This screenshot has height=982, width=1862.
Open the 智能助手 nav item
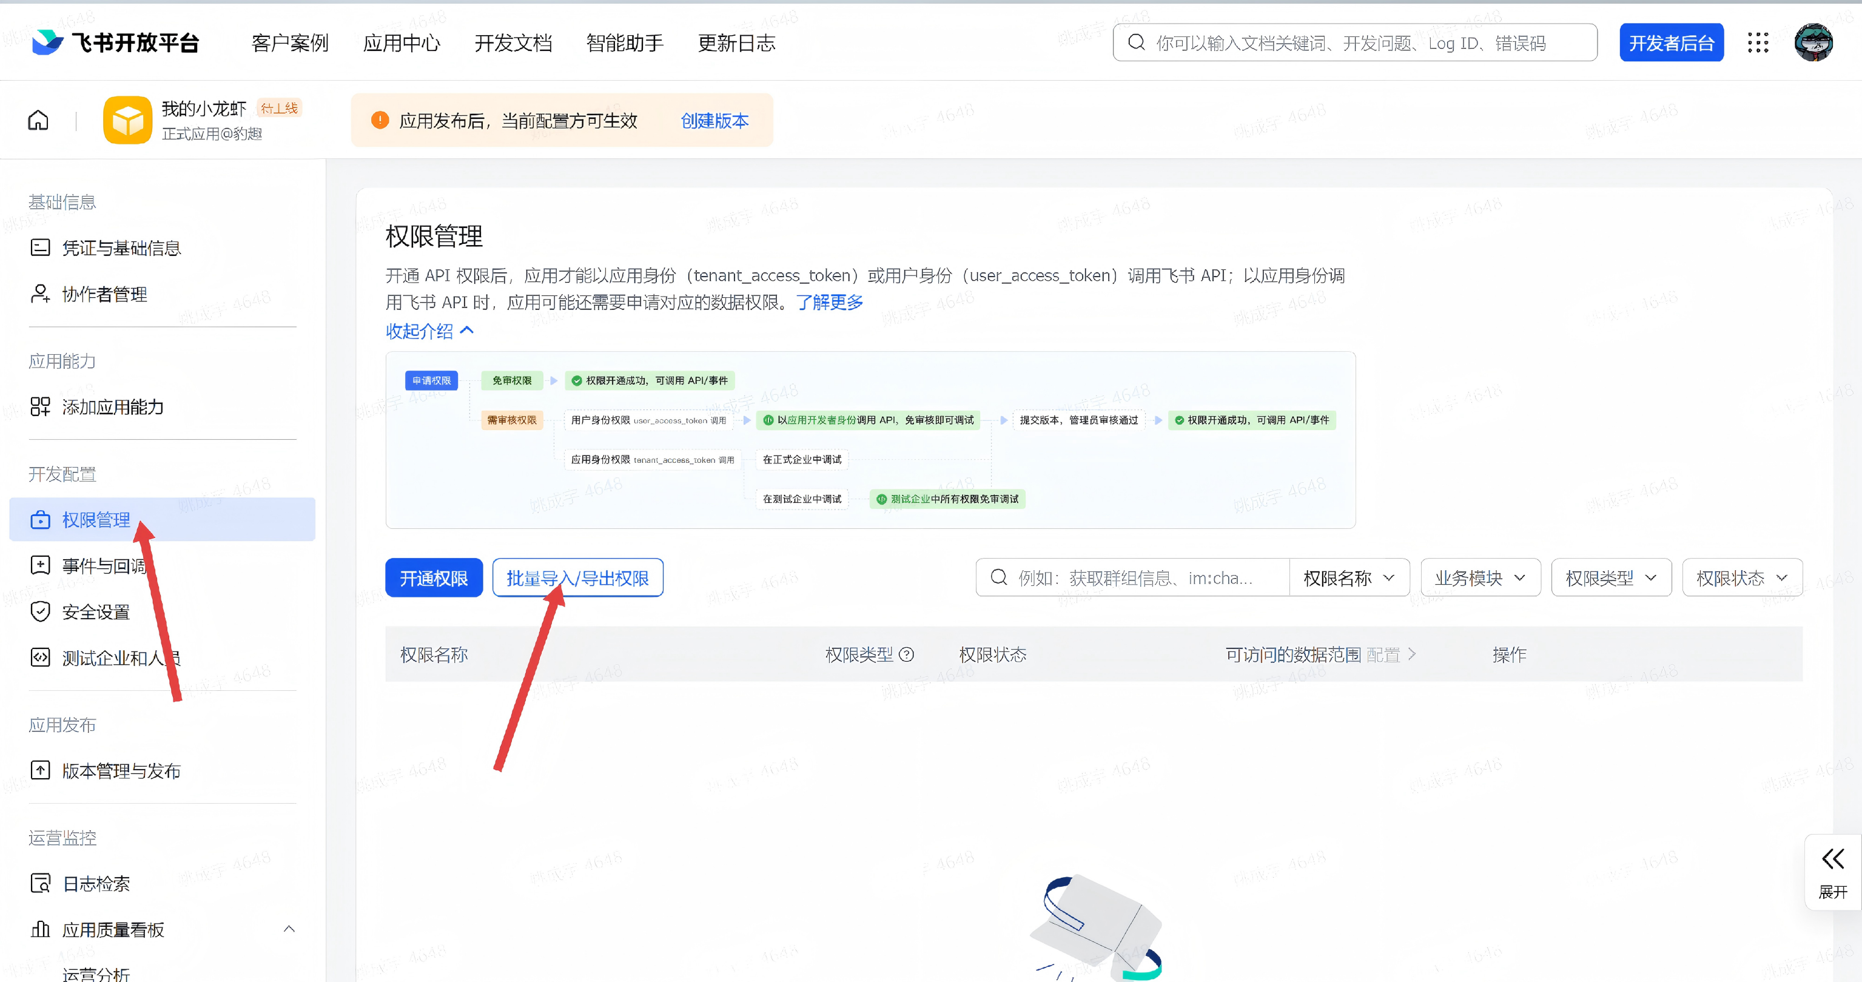(625, 42)
